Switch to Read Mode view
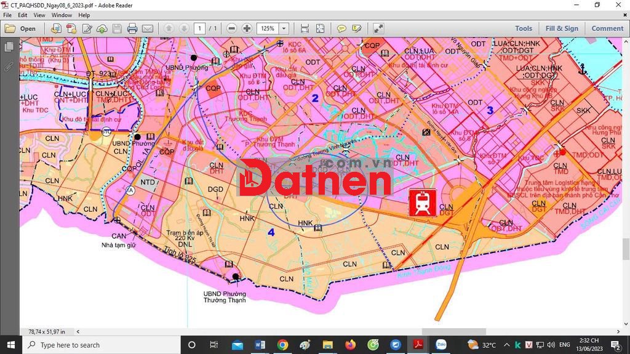Image resolution: width=630 pixels, height=354 pixels. coord(378,28)
